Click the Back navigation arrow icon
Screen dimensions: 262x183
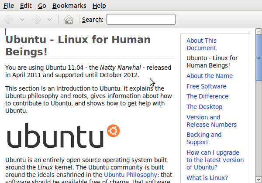[9, 20]
